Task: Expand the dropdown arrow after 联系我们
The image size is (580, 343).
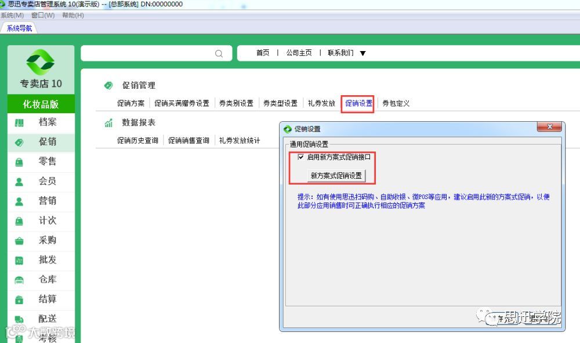Action: [x=363, y=53]
